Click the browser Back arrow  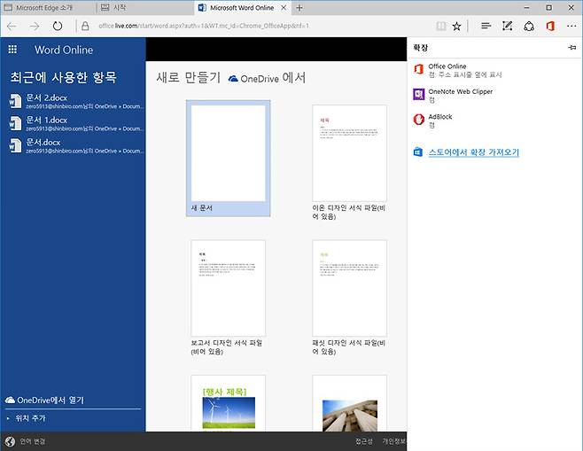(12, 26)
